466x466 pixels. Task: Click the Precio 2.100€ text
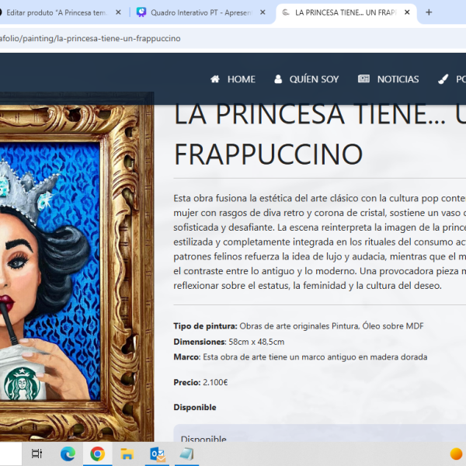(200, 382)
